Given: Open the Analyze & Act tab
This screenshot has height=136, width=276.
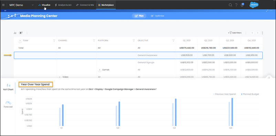Looking at the screenshot, I should click(63, 5).
